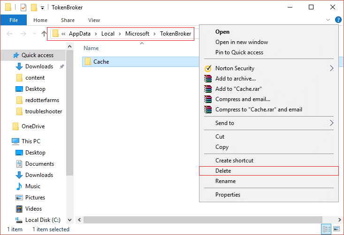
Task: Click Local in the address path
Action: [x=108, y=34]
